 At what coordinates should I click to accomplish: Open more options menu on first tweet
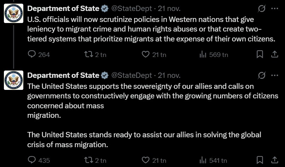[x=274, y=8]
